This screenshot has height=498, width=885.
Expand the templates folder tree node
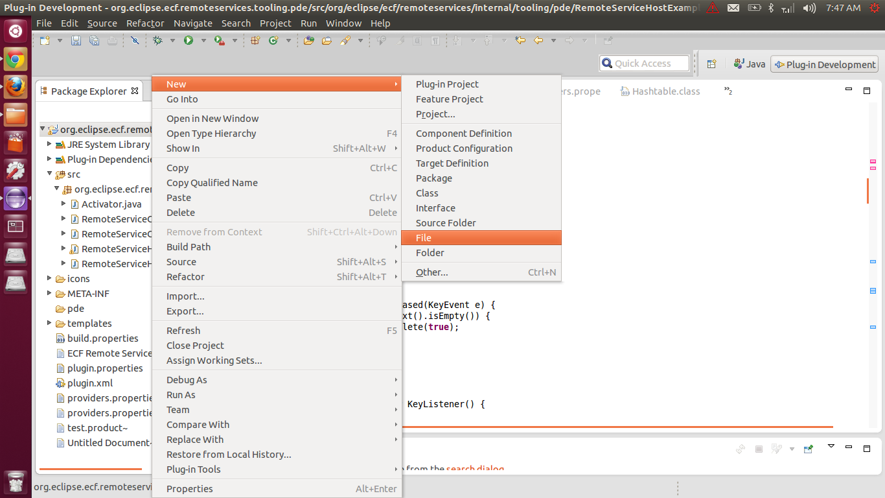[49, 323]
